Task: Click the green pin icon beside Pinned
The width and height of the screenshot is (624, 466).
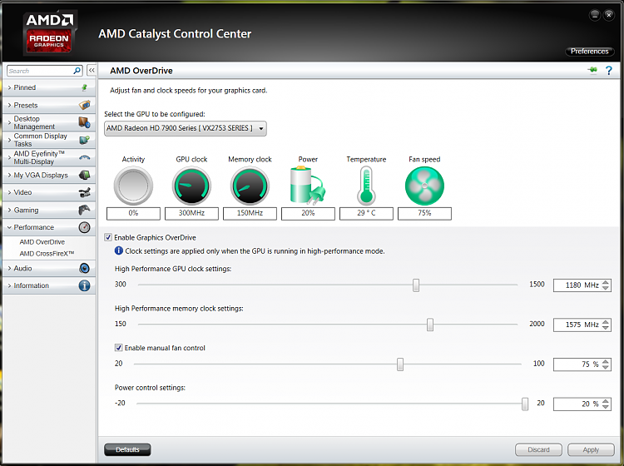Action: (x=84, y=87)
